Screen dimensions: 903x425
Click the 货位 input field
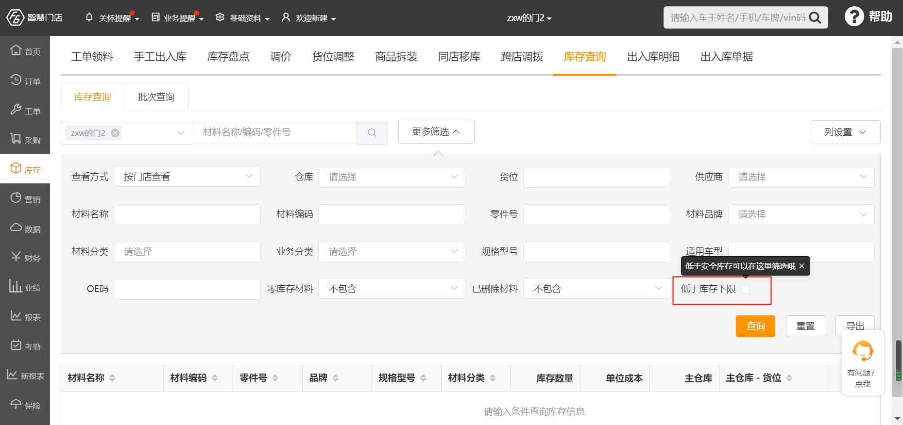point(596,177)
